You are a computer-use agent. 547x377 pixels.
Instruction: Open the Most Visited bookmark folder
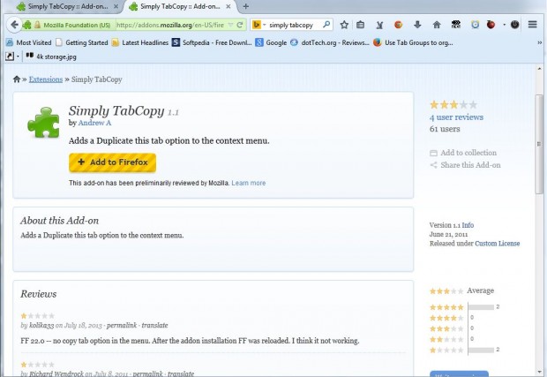[29, 42]
